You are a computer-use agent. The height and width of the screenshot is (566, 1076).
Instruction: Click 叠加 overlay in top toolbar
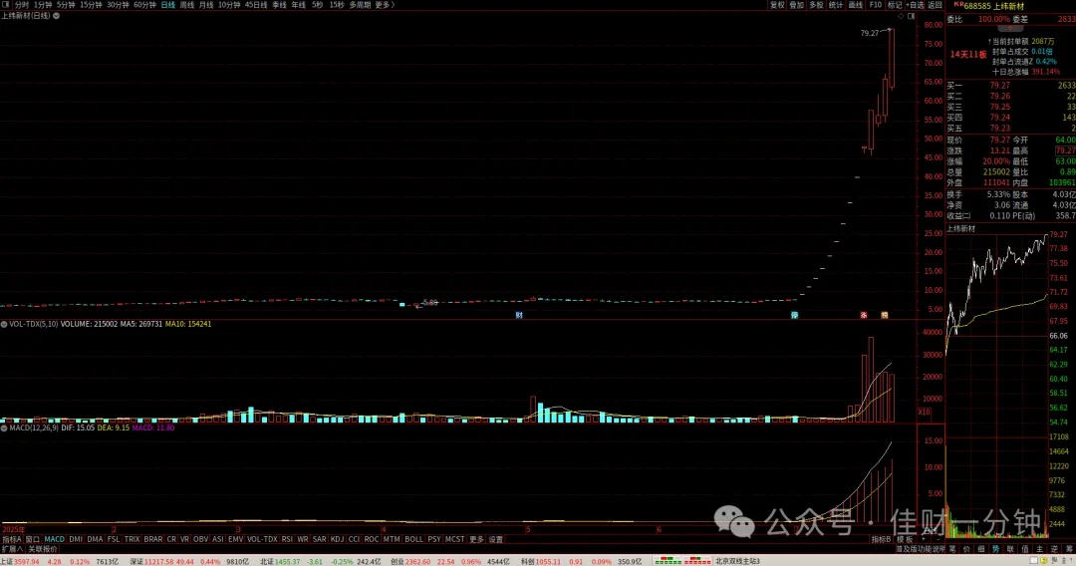pos(796,5)
